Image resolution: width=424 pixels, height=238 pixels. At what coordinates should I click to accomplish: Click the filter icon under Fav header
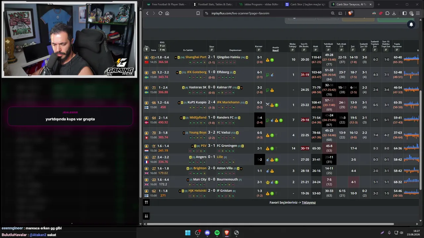pyautogui.click(x=146, y=50)
